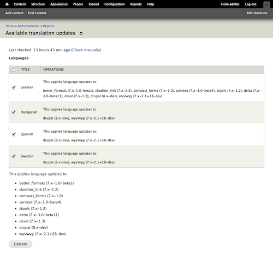The width and height of the screenshot is (273, 266).
Task: Open the Content menu
Action: tap(20, 4)
